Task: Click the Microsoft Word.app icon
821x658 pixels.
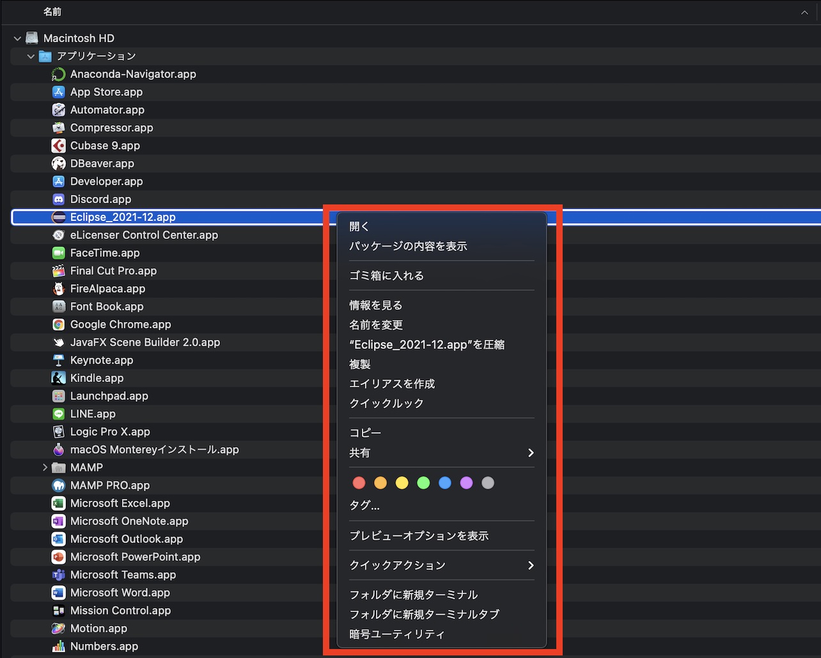Action: point(58,593)
